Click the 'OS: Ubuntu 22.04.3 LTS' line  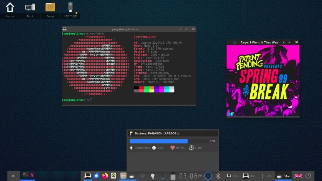pos(158,42)
